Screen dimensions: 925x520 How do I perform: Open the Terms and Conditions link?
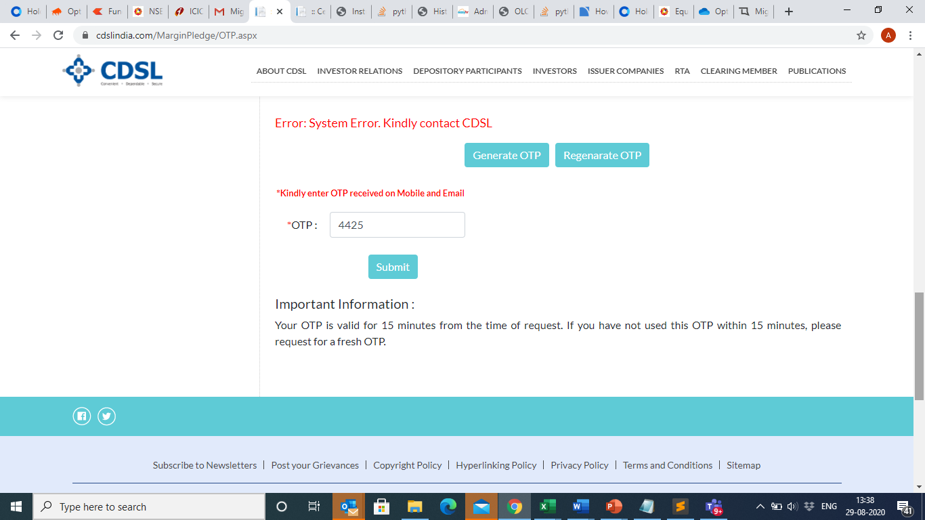tap(668, 465)
